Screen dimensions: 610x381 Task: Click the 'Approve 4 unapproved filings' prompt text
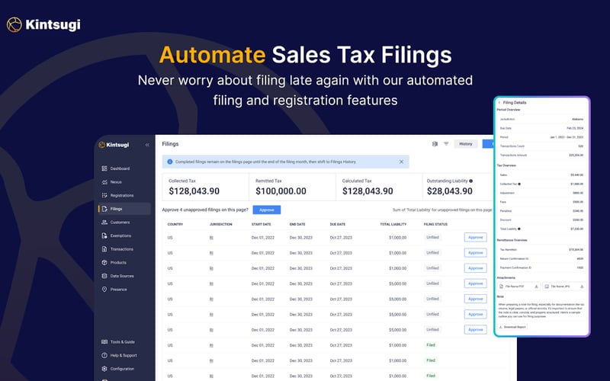click(205, 210)
